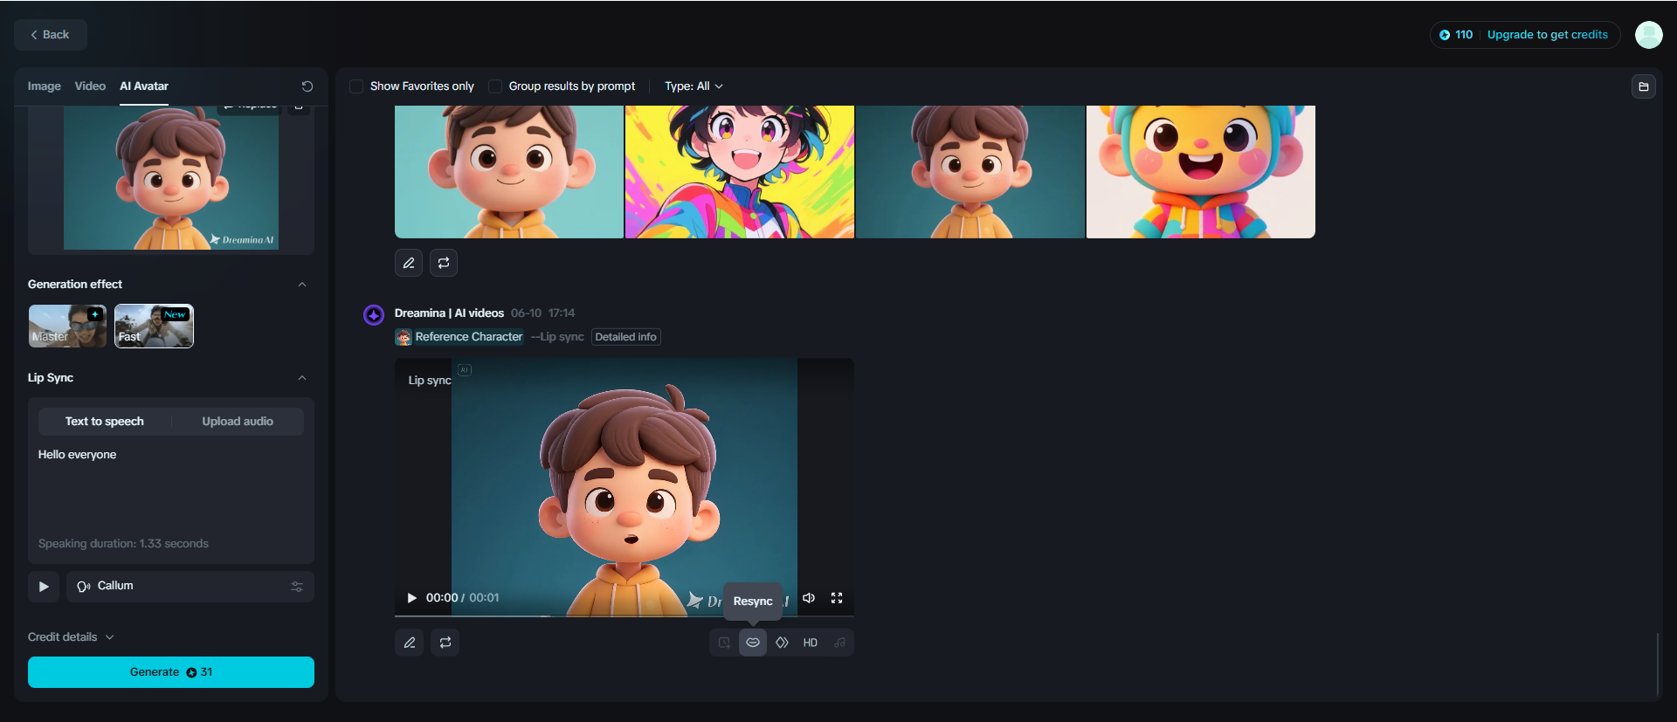Image resolution: width=1677 pixels, height=722 pixels.
Task: Click the Generate button
Action: click(x=171, y=672)
